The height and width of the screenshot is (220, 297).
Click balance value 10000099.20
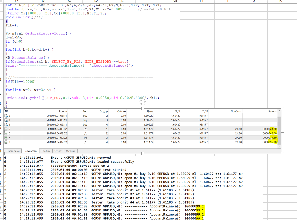pyautogui.click(x=269, y=142)
